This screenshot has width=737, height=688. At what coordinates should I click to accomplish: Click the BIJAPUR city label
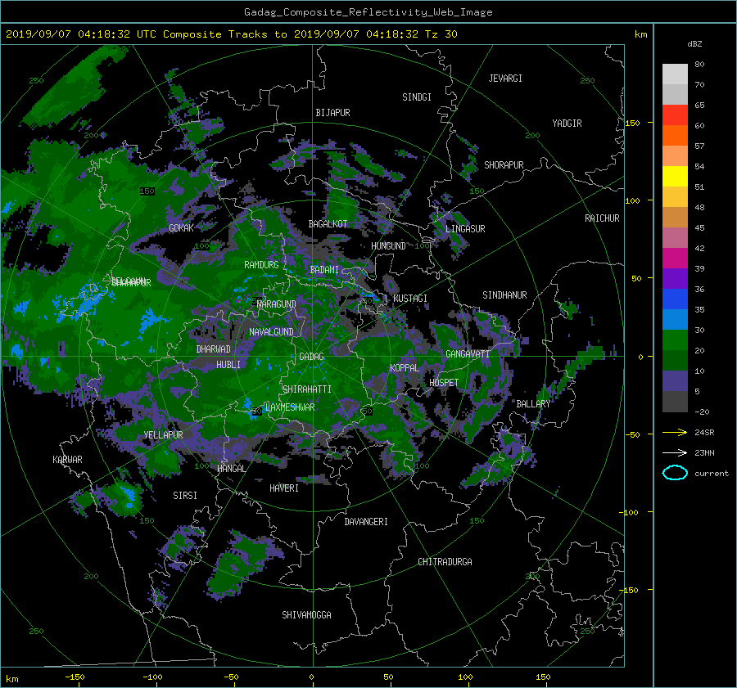coord(332,113)
